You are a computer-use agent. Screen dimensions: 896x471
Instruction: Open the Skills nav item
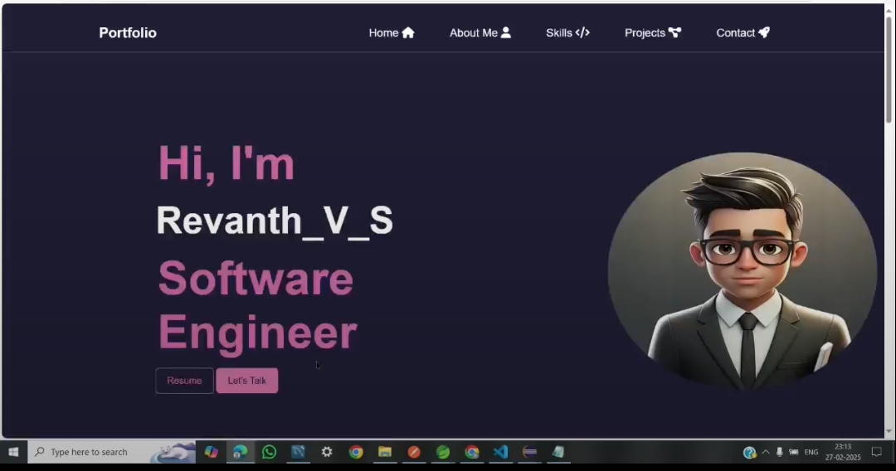(x=567, y=33)
